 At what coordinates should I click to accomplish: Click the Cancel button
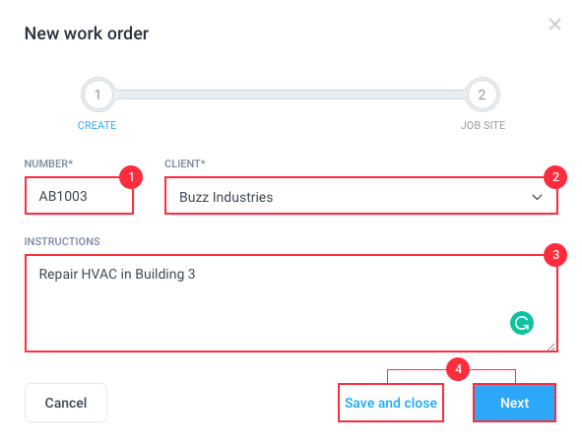pos(66,403)
